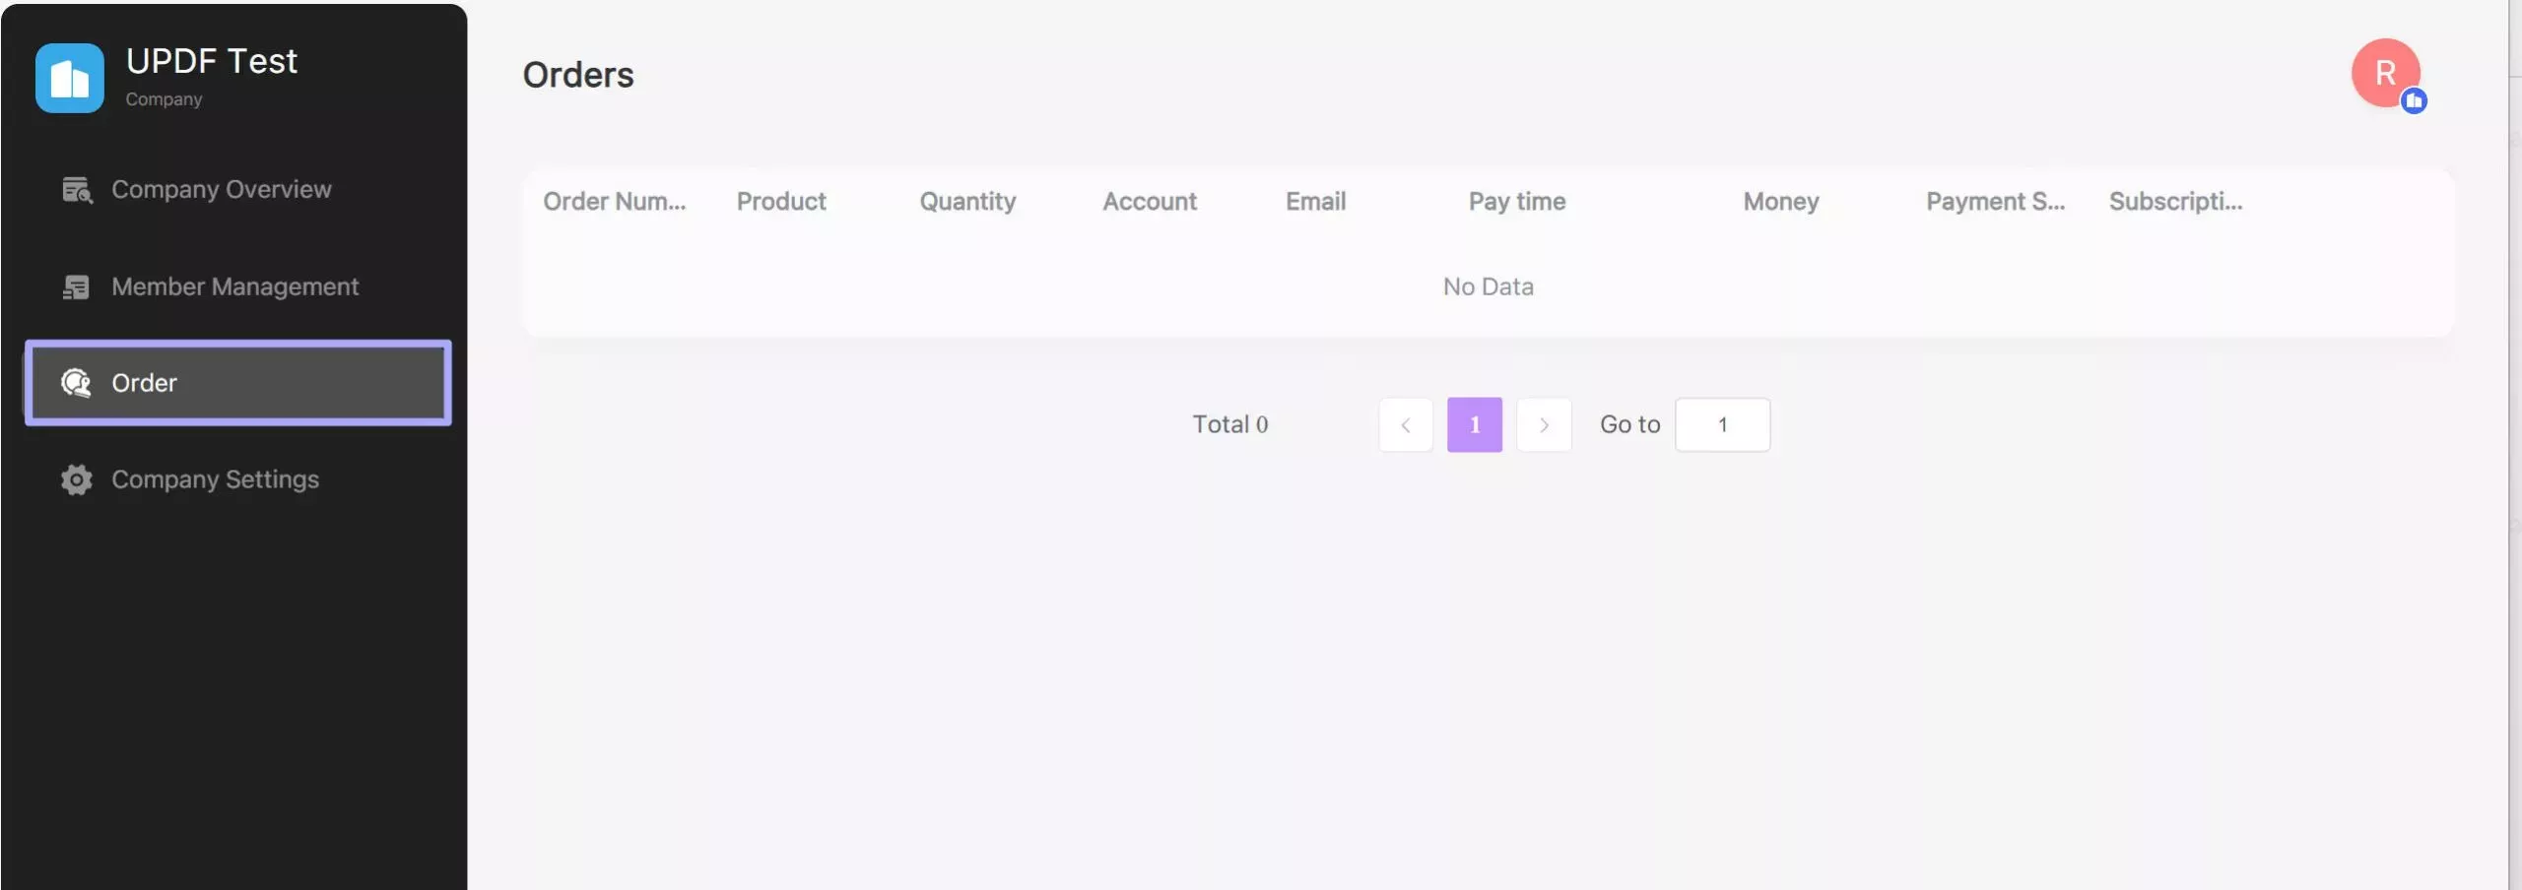This screenshot has height=890, width=2522.
Task: Go to previous page arrow
Action: pos(1406,424)
